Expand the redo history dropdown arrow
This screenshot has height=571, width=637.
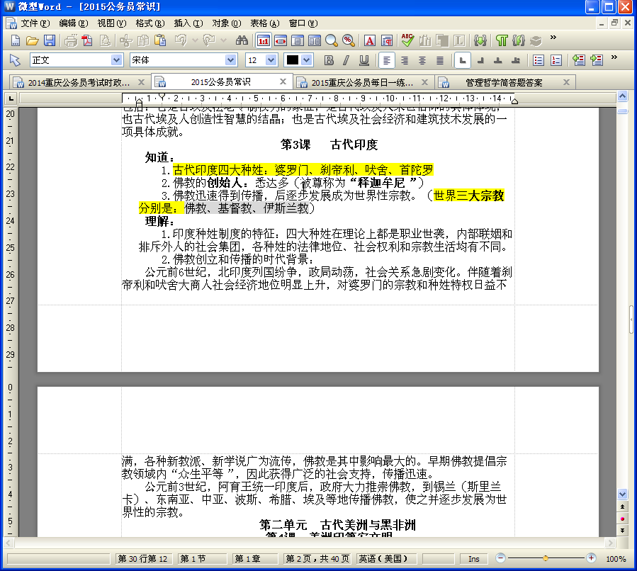click(x=223, y=40)
